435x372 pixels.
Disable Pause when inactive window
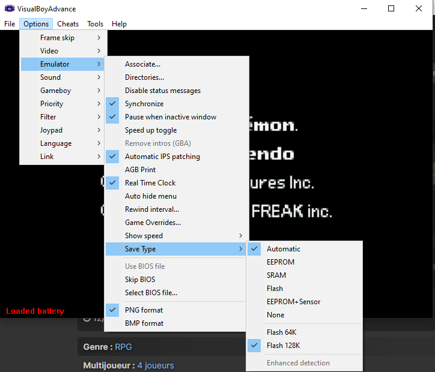click(x=170, y=117)
